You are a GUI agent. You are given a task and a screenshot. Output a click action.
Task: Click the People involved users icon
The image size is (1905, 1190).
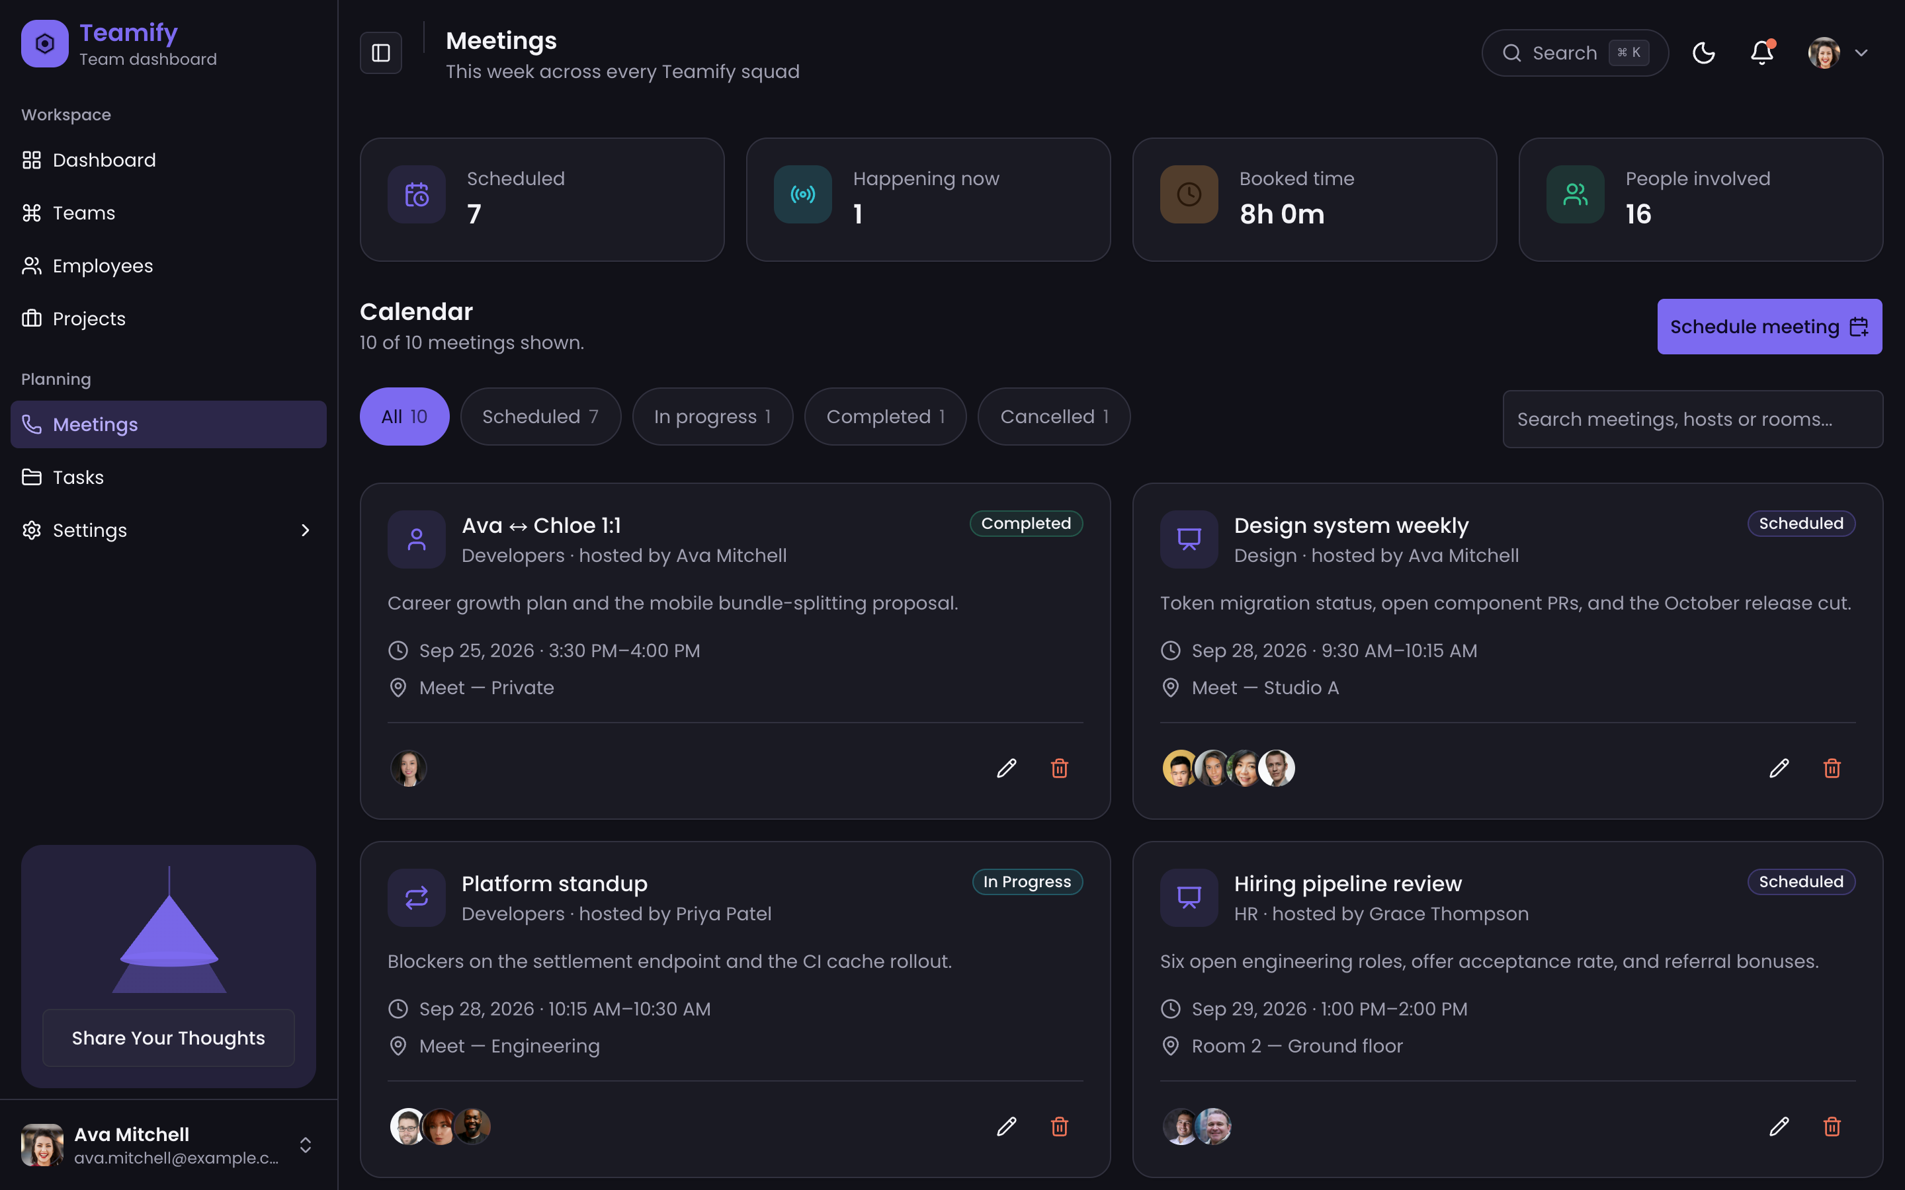pos(1575,194)
